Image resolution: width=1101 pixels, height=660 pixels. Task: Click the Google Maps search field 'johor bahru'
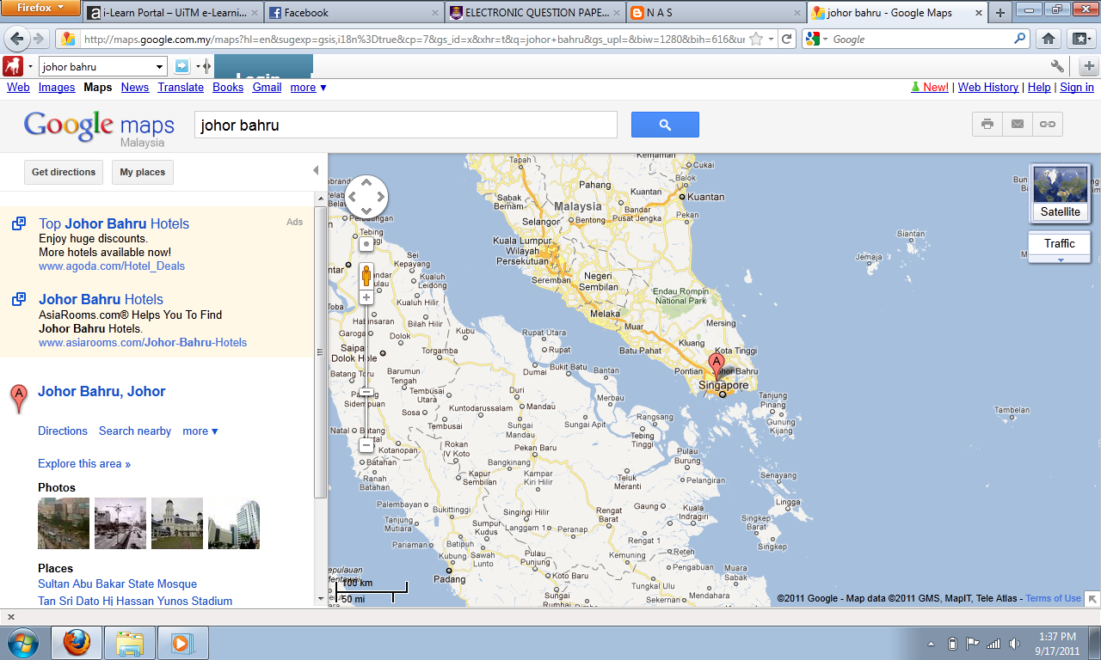click(406, 125)
